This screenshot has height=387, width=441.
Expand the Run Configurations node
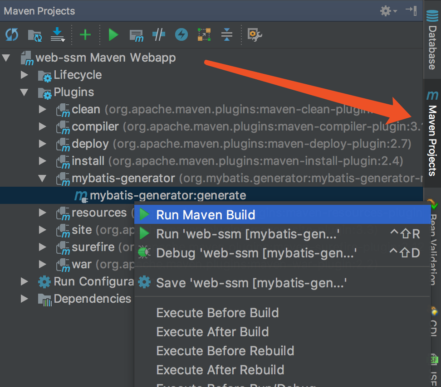[x=24, y=282]
